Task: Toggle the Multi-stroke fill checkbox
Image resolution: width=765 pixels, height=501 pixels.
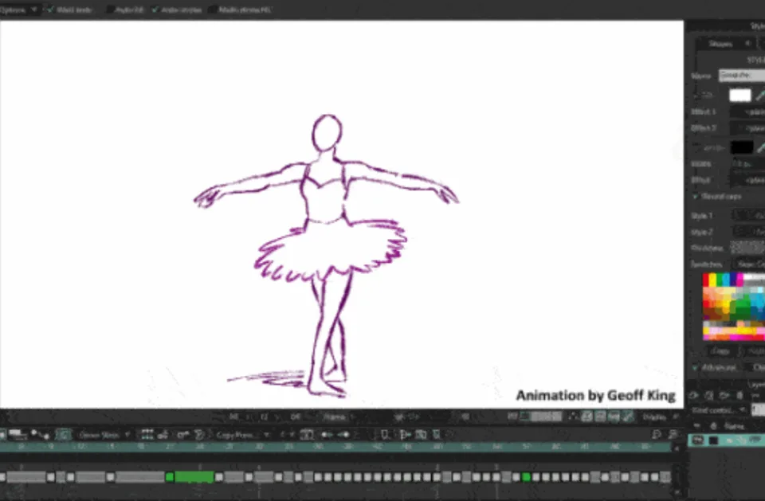Action: click(213, 10)
